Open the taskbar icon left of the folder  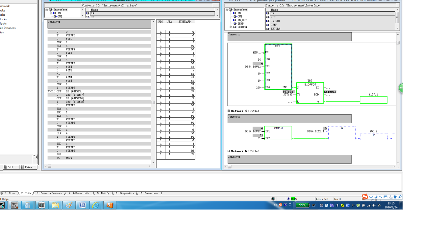click(x=42, y=205)
